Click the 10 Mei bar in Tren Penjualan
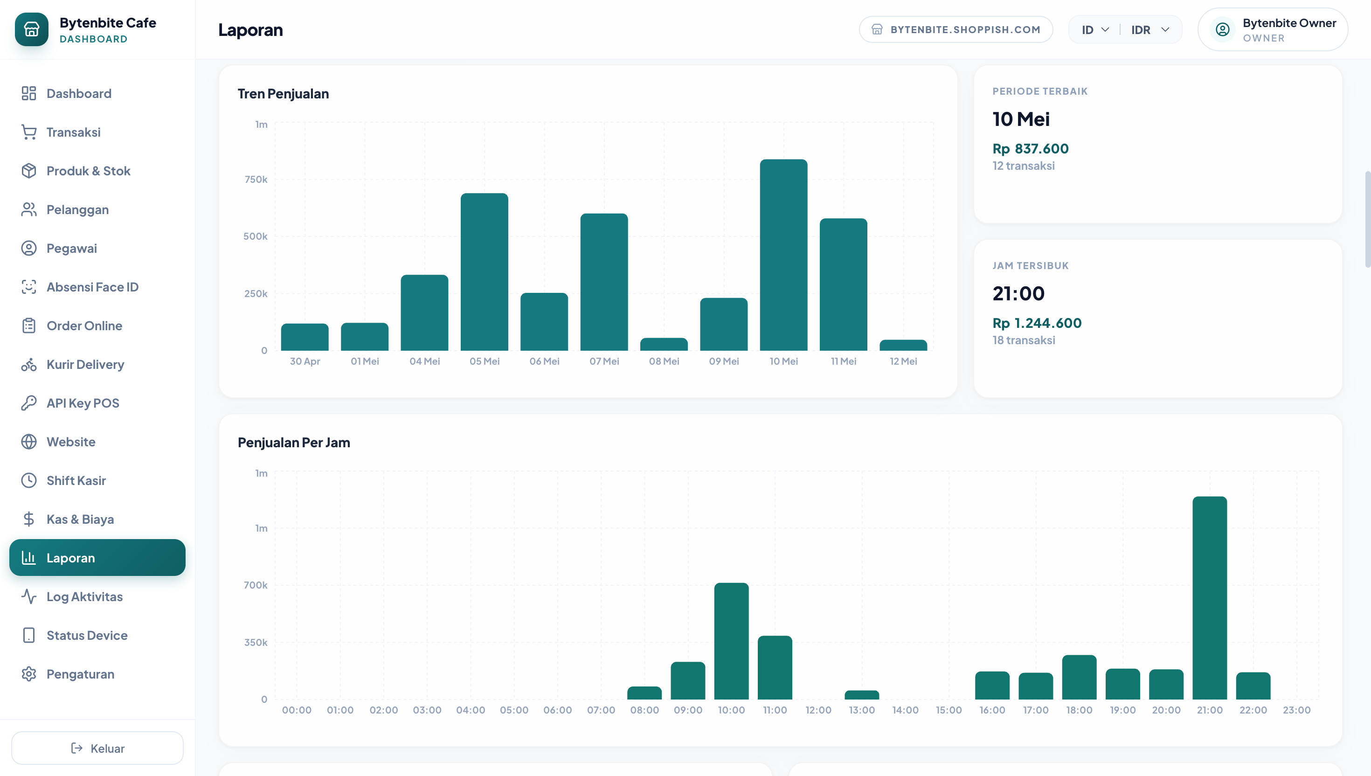This screenshot has height=776, width=1371. (x=783, y=255)
